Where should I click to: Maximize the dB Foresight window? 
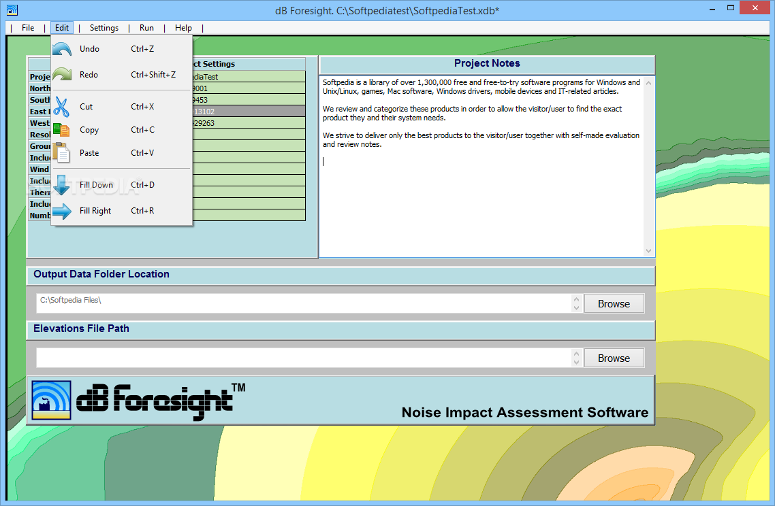click(x=731, y=8)
